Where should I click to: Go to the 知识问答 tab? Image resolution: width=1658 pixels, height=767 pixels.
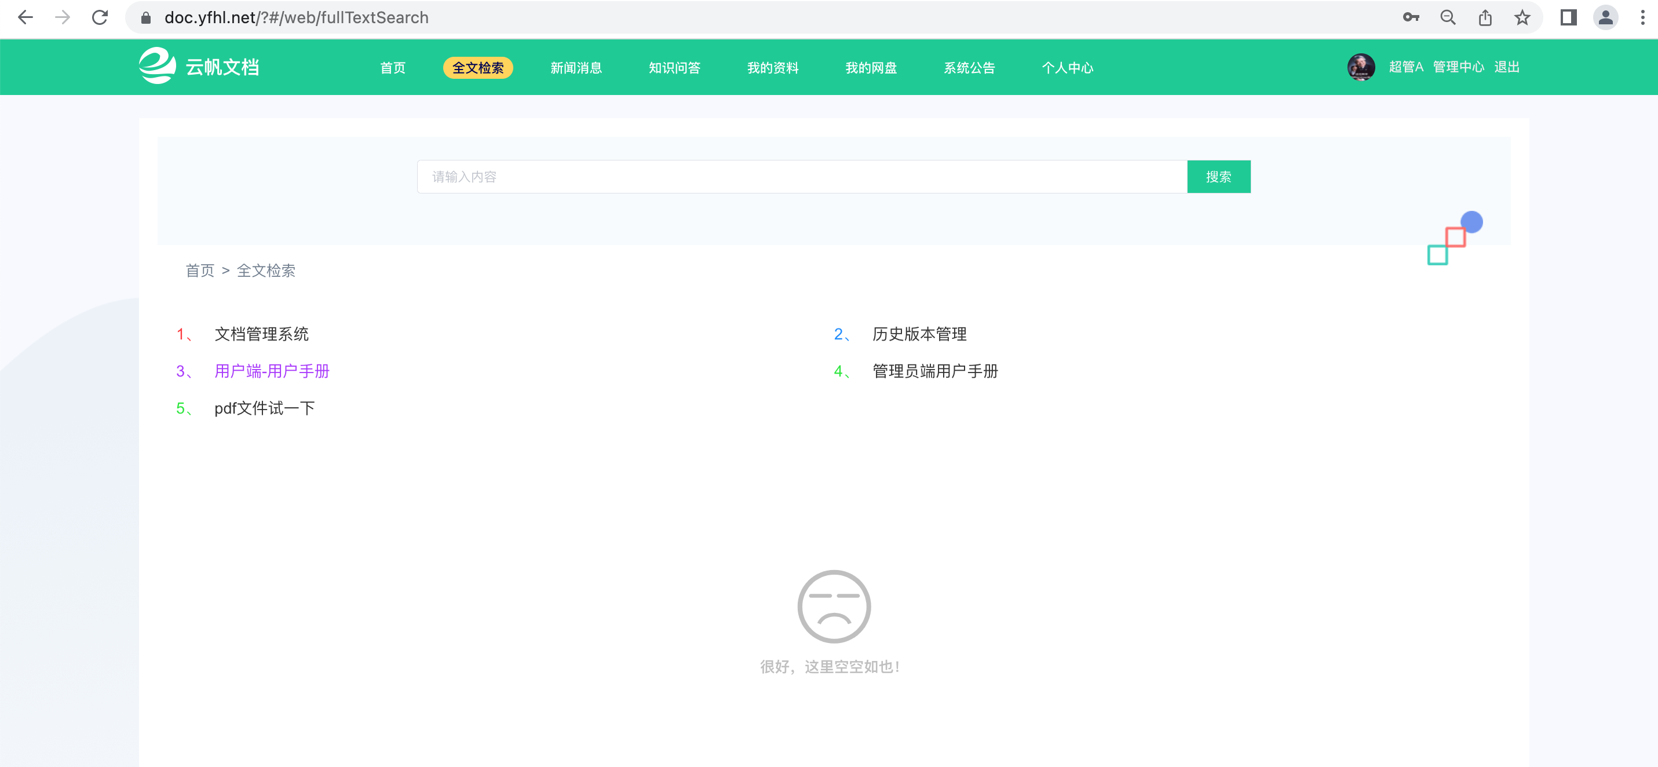pyautogui.click(x=674, y=68)
